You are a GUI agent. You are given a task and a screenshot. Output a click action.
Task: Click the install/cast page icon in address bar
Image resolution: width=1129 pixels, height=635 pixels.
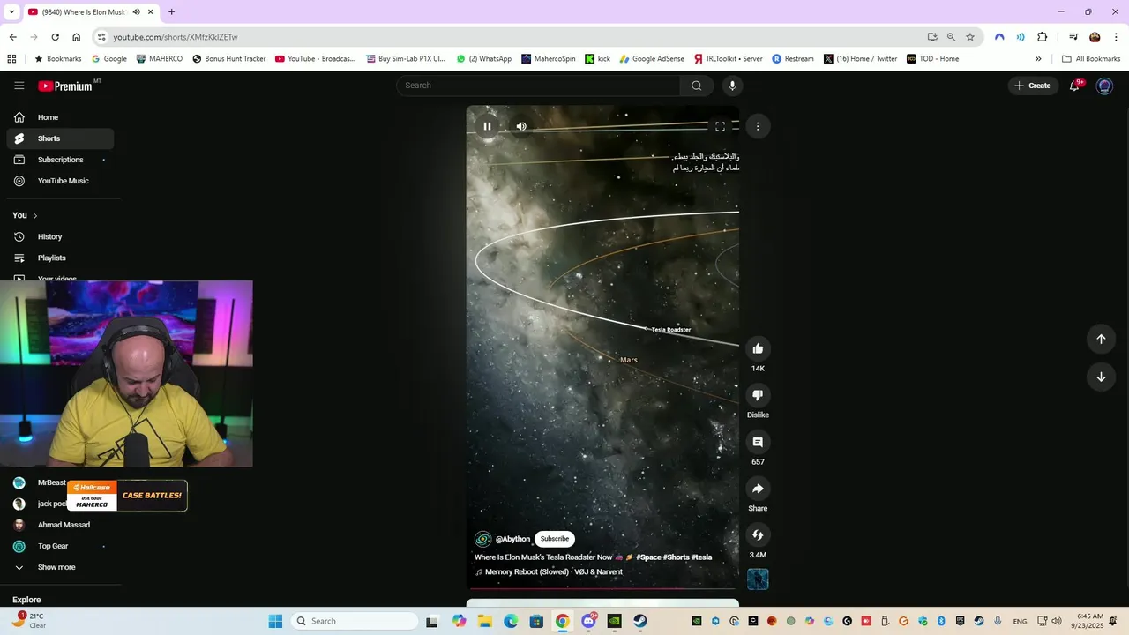click(x=932, y=37)
